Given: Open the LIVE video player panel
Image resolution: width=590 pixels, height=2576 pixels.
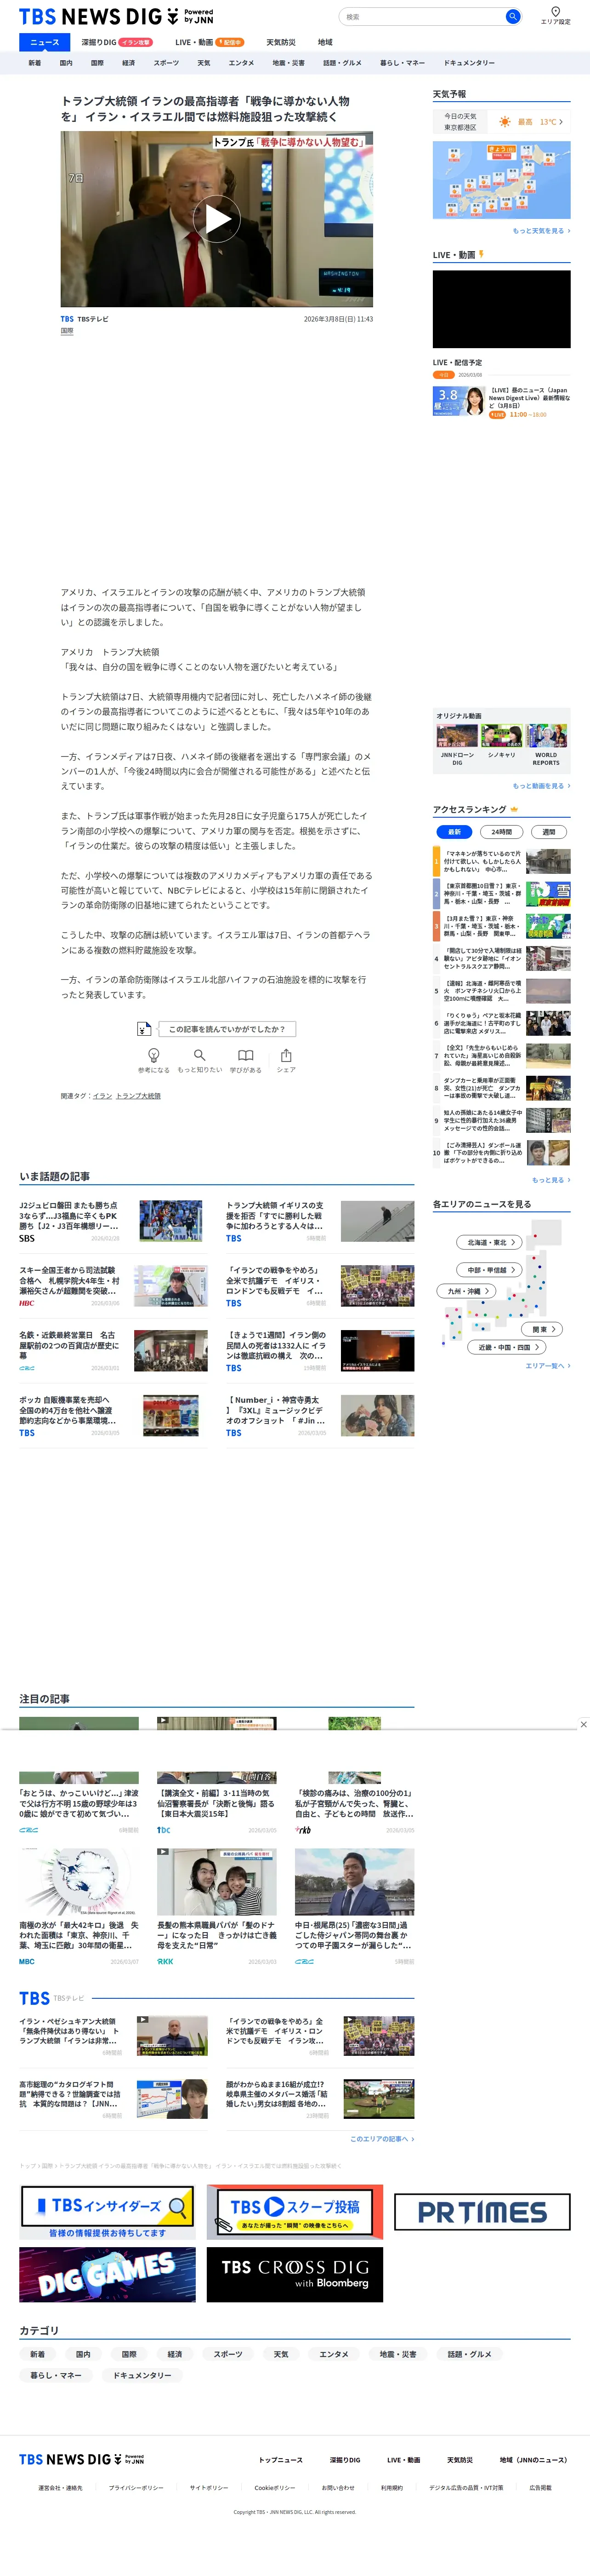Looking at the screenshot, I should tap(501, 309).
